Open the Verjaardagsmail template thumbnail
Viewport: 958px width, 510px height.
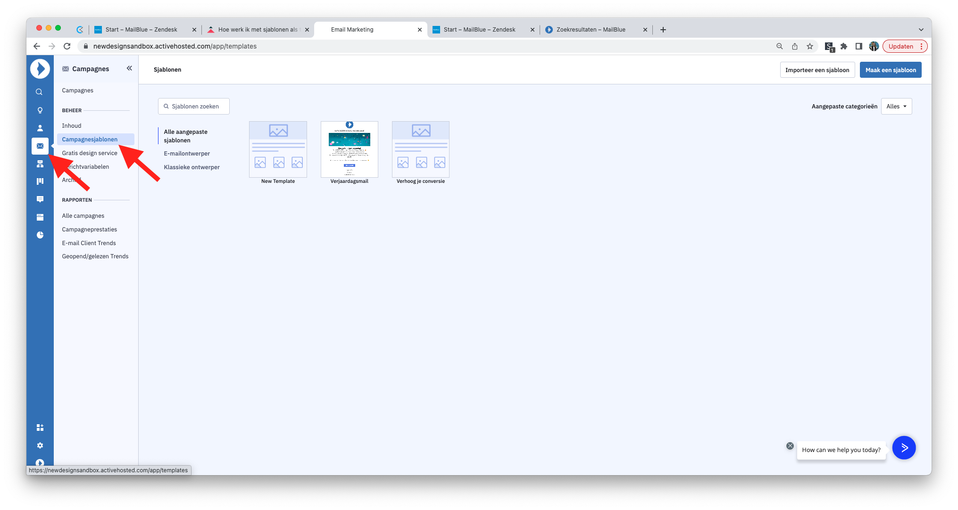coord(349,149)
